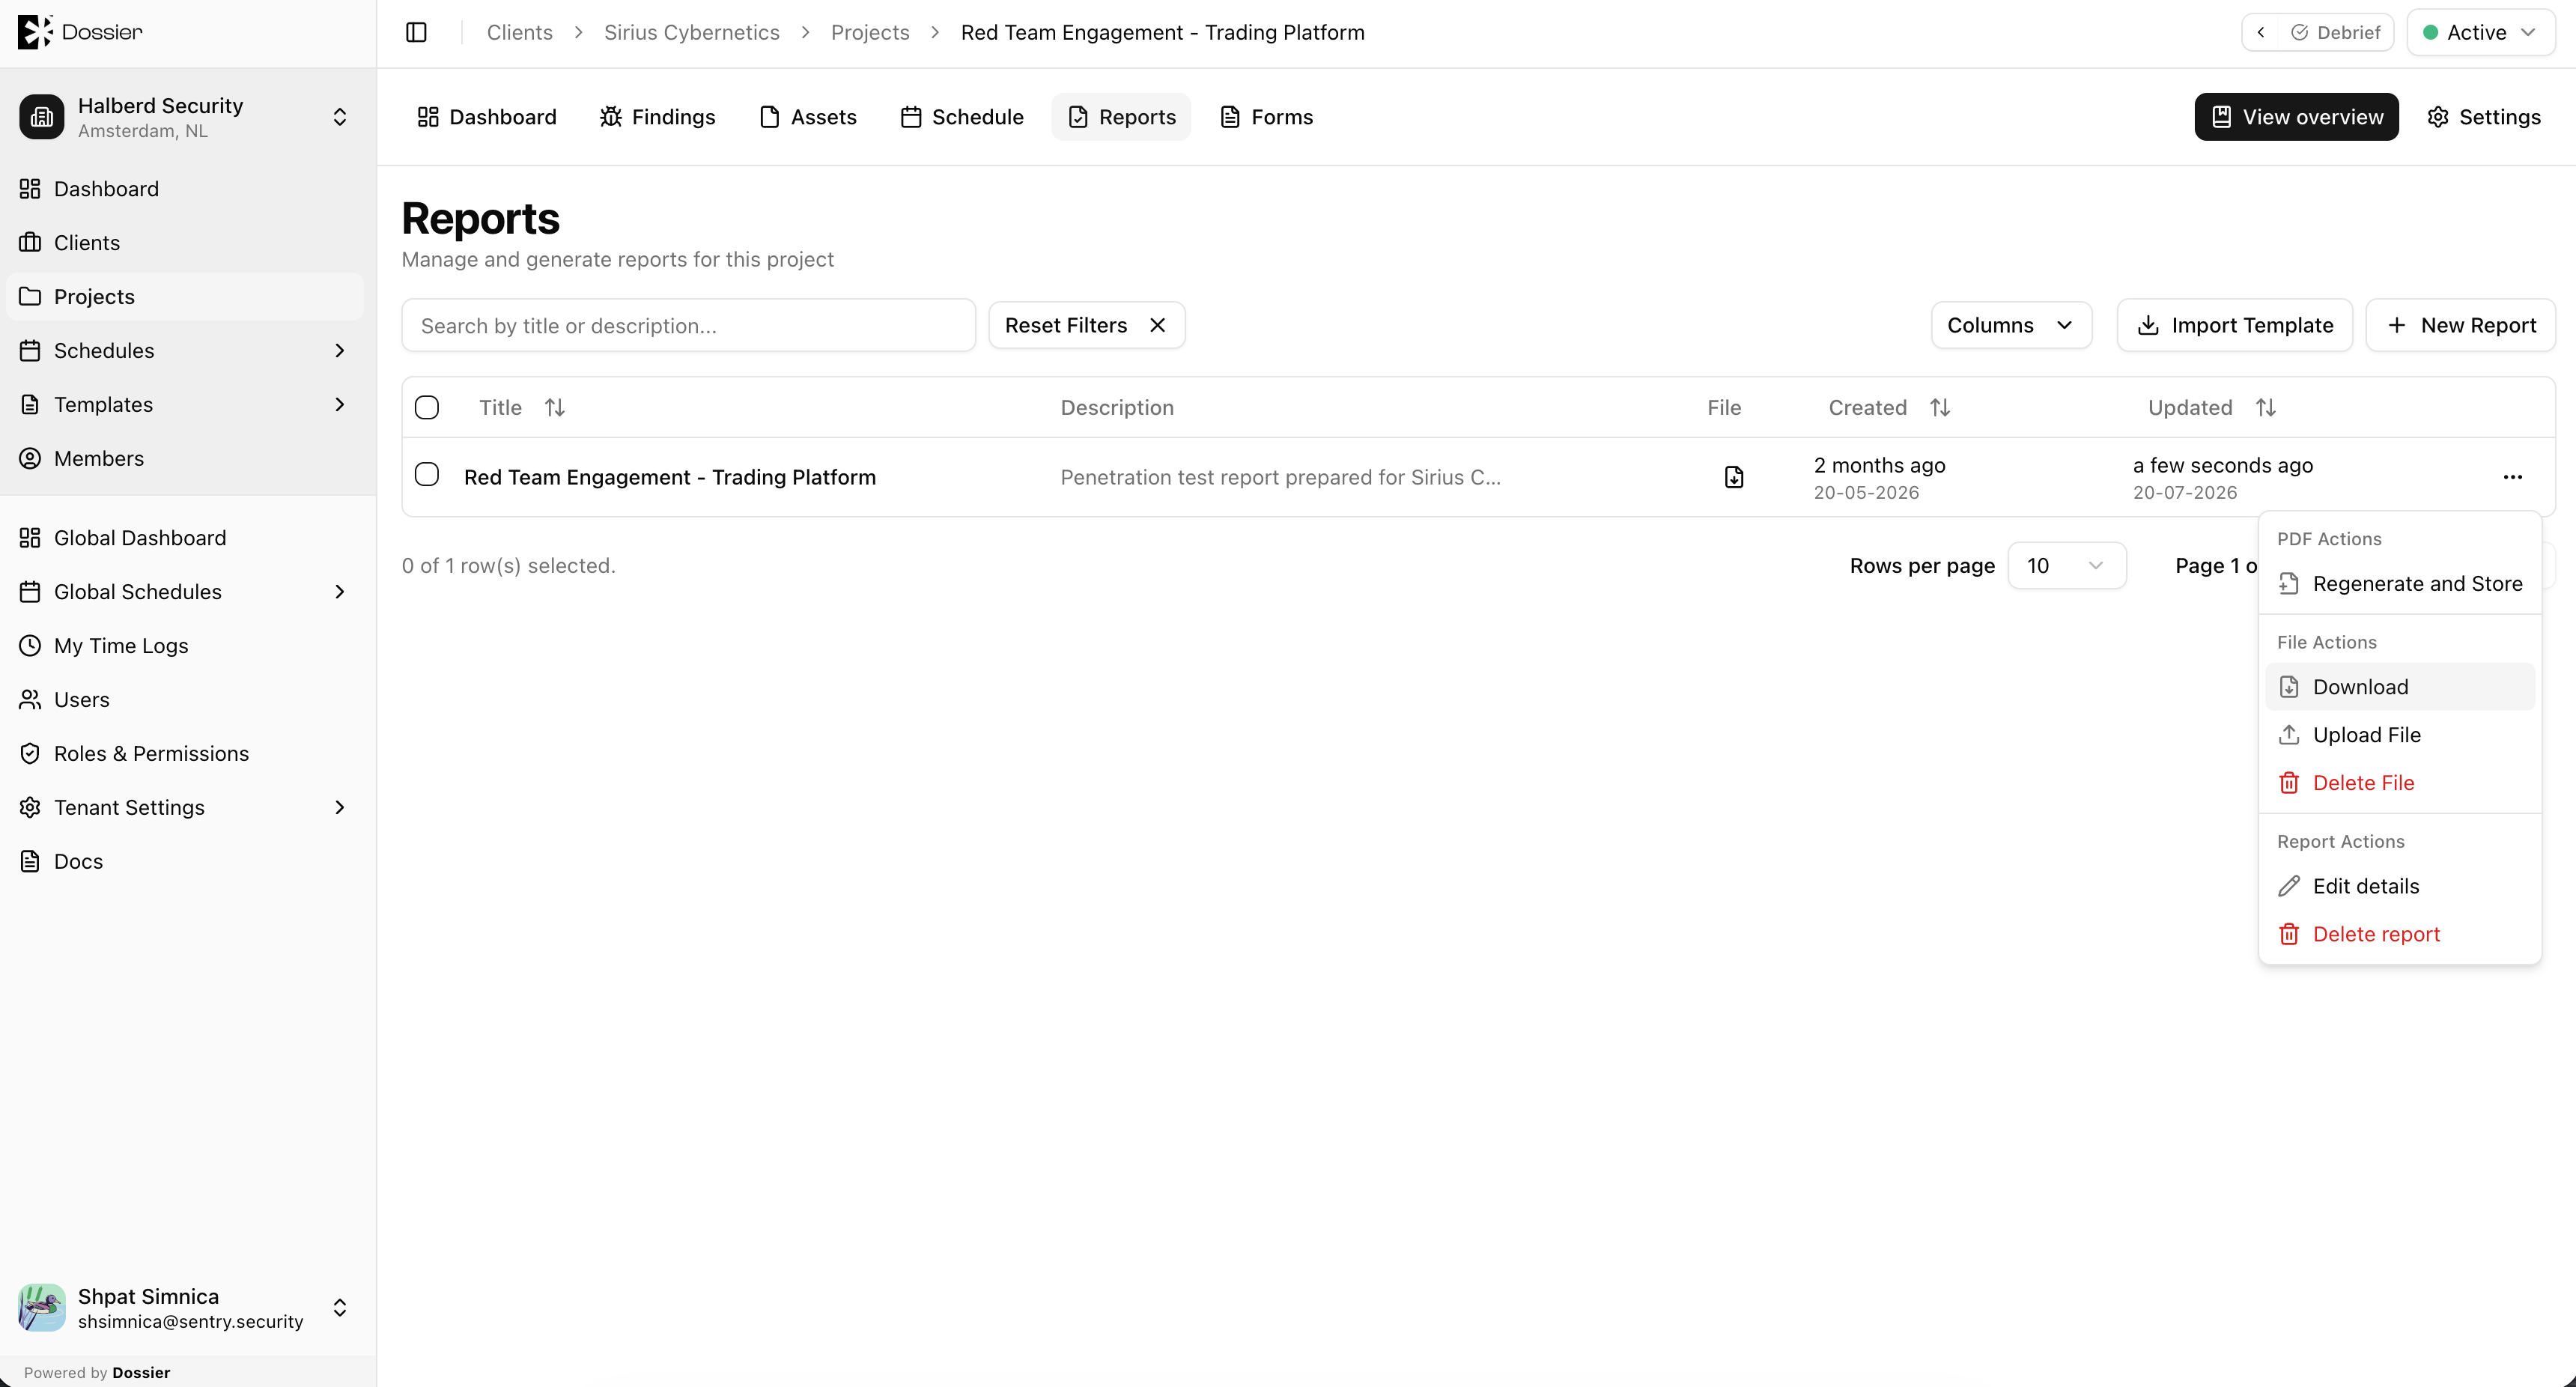Click the View overview button
Screen dimensions: 2576x1387
[2296, 117]
